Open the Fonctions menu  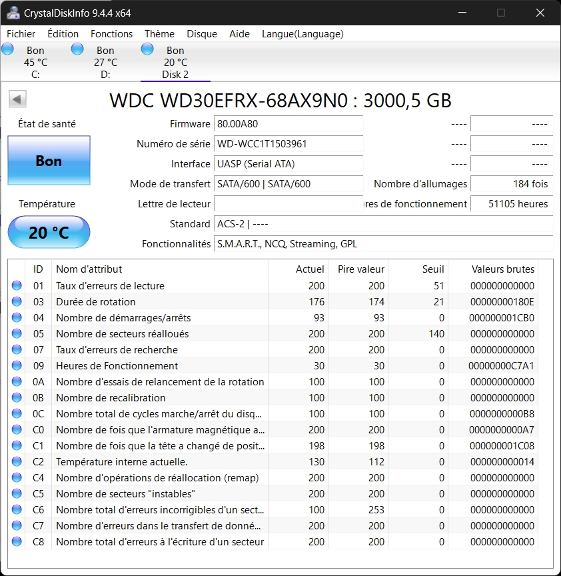[111, 34]
